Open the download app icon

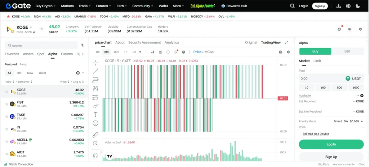tap(339, 6)
